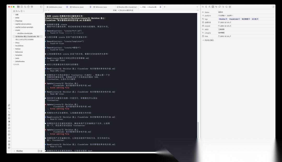Collapse all folders in file explorer

click(x=24, y=11)
